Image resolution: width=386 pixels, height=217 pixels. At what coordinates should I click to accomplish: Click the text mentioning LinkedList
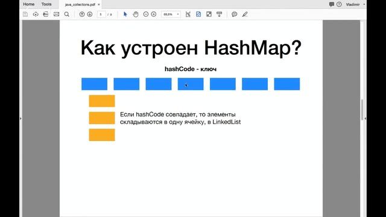pyautogui.click(x=180, y=118)
